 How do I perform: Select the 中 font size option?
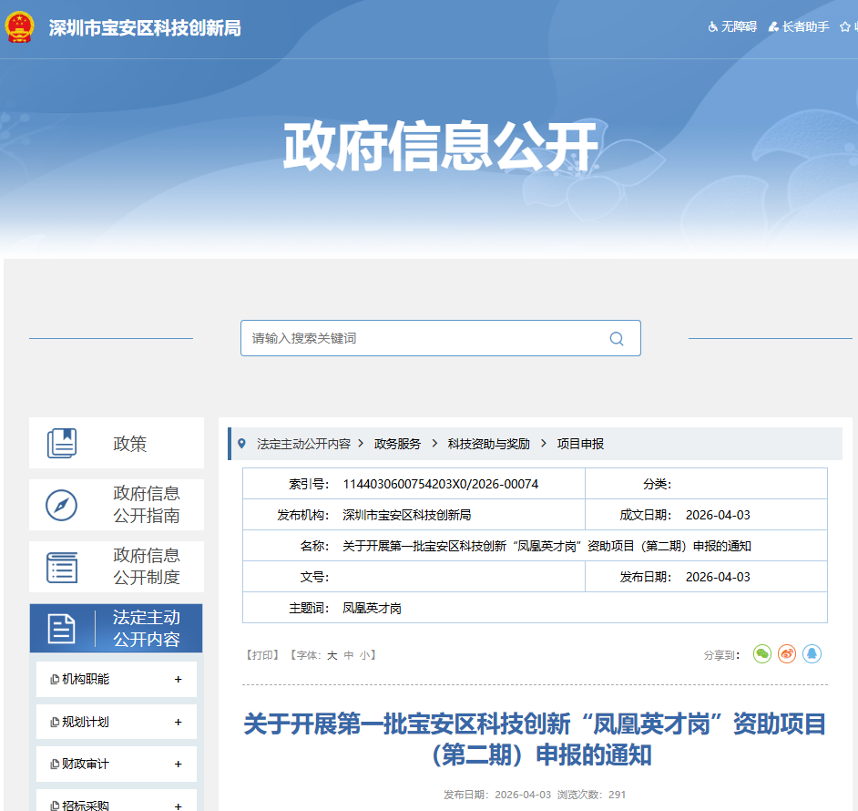click(351, 654)
